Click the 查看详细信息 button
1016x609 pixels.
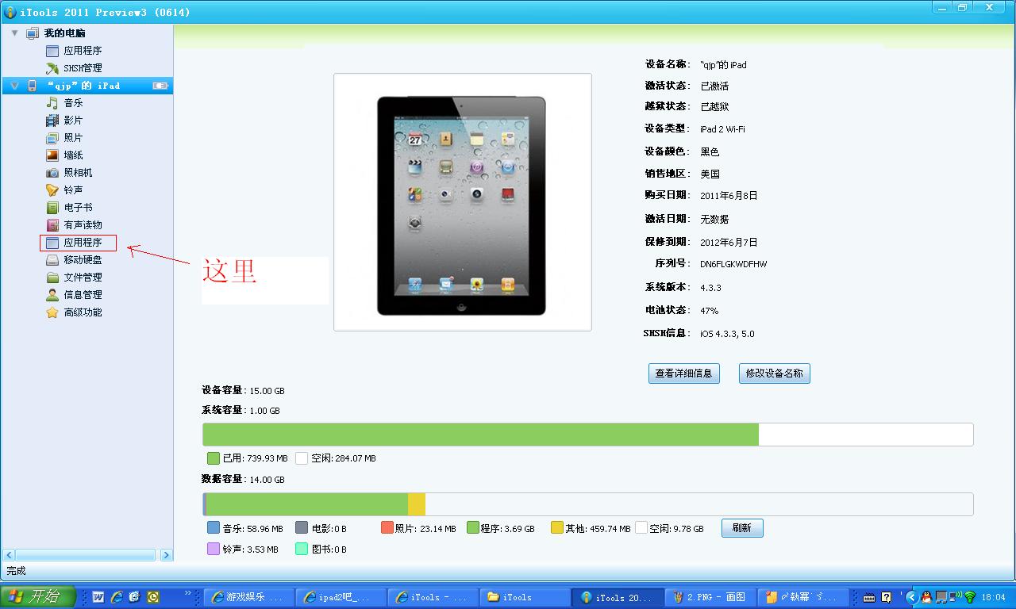point(684,373)
